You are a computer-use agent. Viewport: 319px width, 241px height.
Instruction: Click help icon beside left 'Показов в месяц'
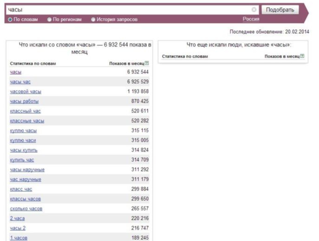coord(147,63)
